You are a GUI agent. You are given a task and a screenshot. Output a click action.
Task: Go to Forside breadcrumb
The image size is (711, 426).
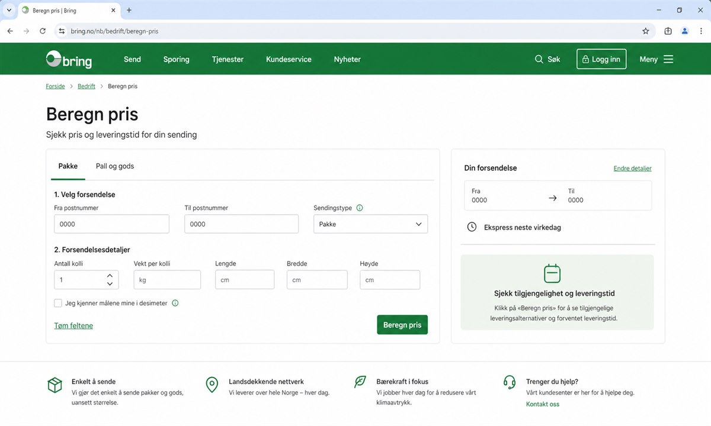point(56,86)
